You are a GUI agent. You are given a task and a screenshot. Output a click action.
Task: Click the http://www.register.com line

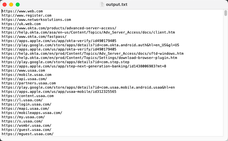pyautogui.click(x=26, y=16)
